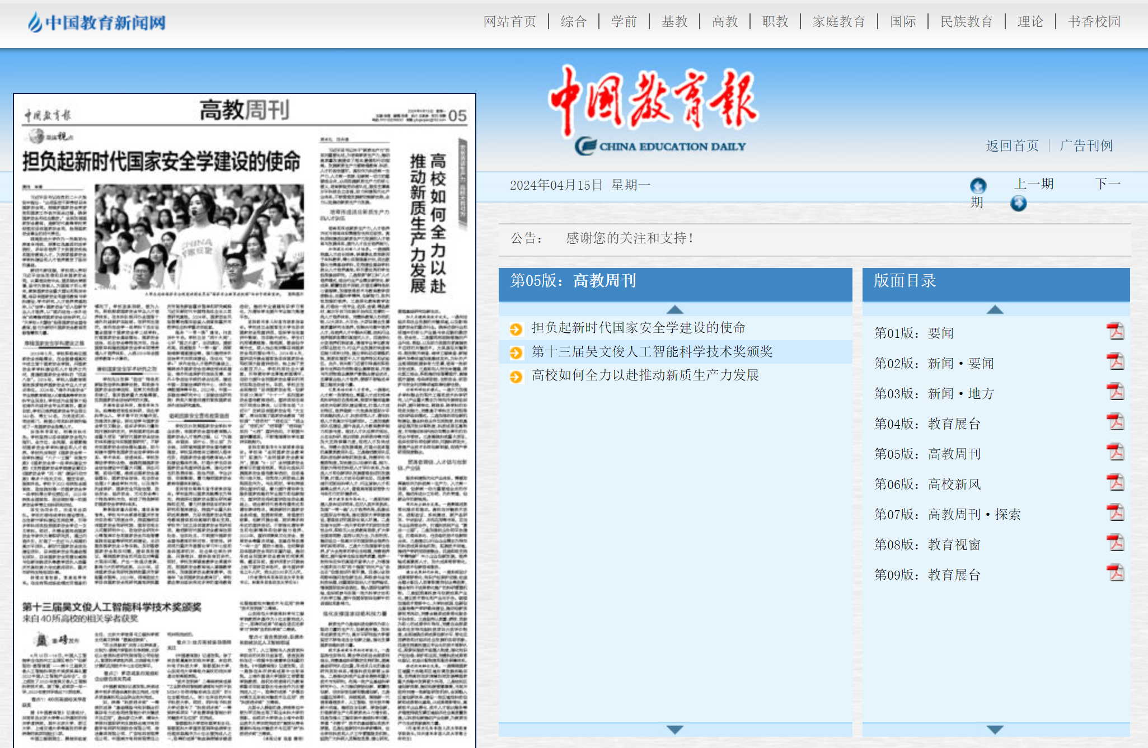This screenshot has height=748, width=1148.
Task: Click notice text 感谢您的关注和支持！
Action: pyautogui.click(x=630, y=238)
